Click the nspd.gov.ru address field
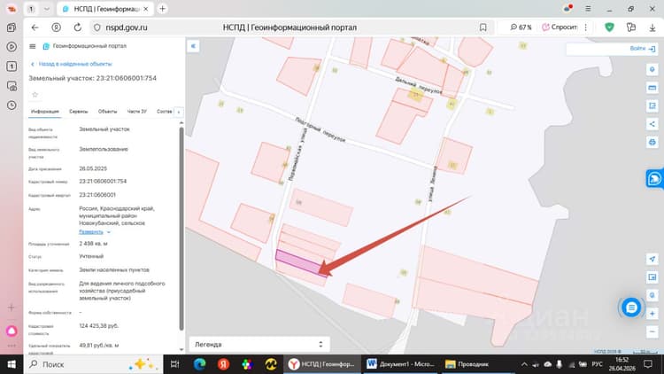 [x=127, y=27]
